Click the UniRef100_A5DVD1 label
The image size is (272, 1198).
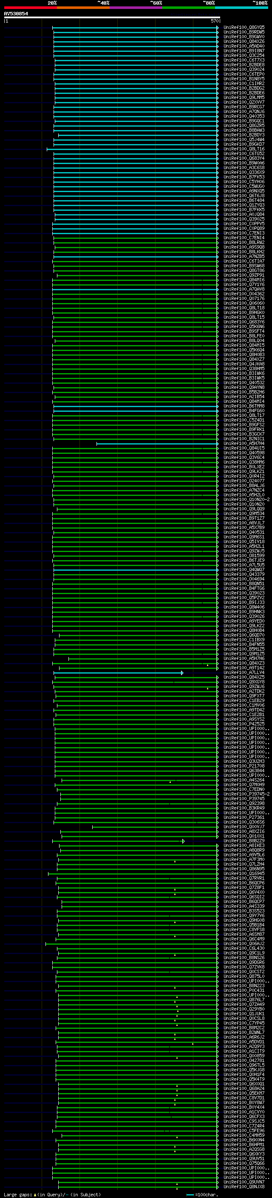coord(244,1041)
